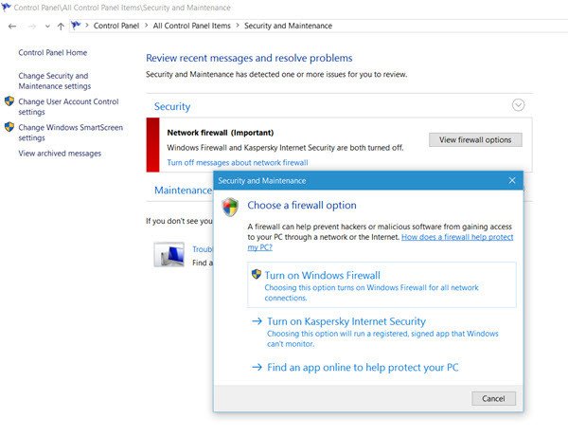Expand the breadcrumb arrow after Control Panel
568x437 pixels.
149,26
